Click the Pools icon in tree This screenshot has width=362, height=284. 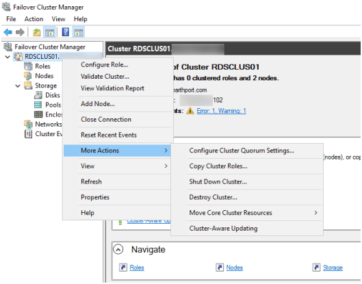point(38,105)
